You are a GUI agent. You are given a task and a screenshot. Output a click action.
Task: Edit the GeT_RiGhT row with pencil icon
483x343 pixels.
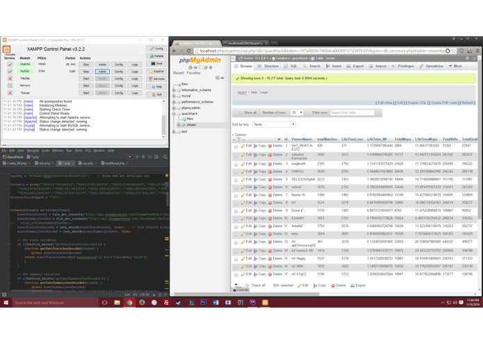pyautogui.click(x=246, y=146)
